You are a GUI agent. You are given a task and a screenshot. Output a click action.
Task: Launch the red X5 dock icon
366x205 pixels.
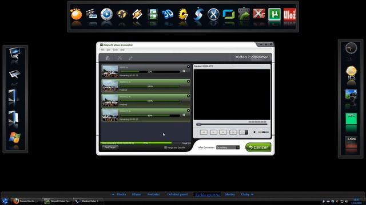(259, 14)
